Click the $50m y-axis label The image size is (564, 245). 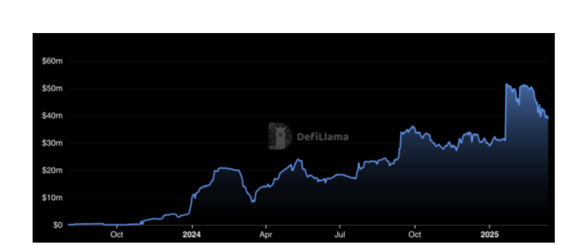coord(52,88)
